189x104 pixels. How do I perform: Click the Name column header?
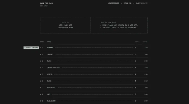click(x=49, y=42)
